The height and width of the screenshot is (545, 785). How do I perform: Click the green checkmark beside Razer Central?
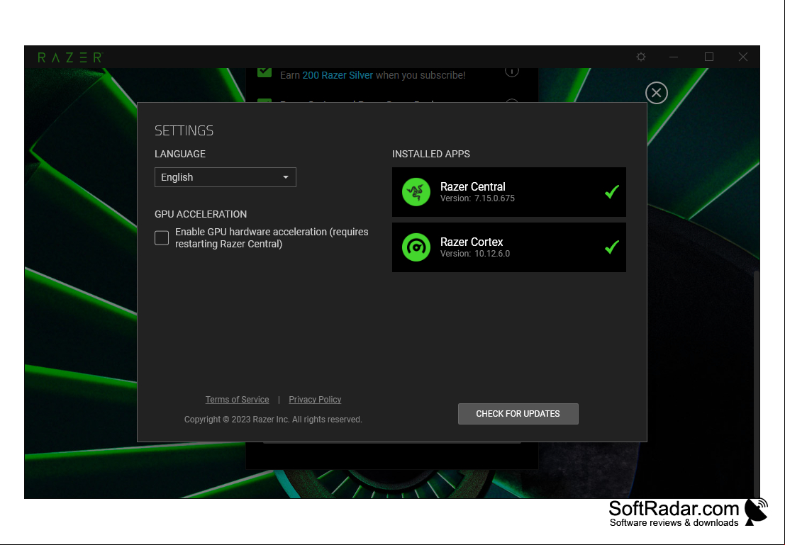coord(612,191)
